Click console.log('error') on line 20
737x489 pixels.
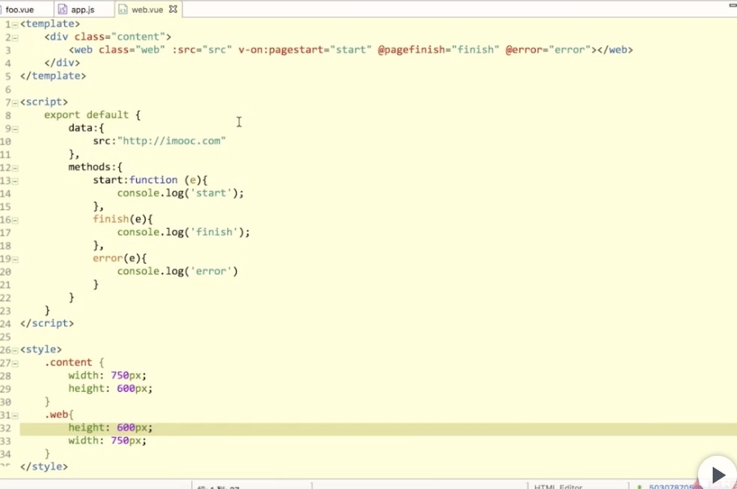[x=178, y=271]
